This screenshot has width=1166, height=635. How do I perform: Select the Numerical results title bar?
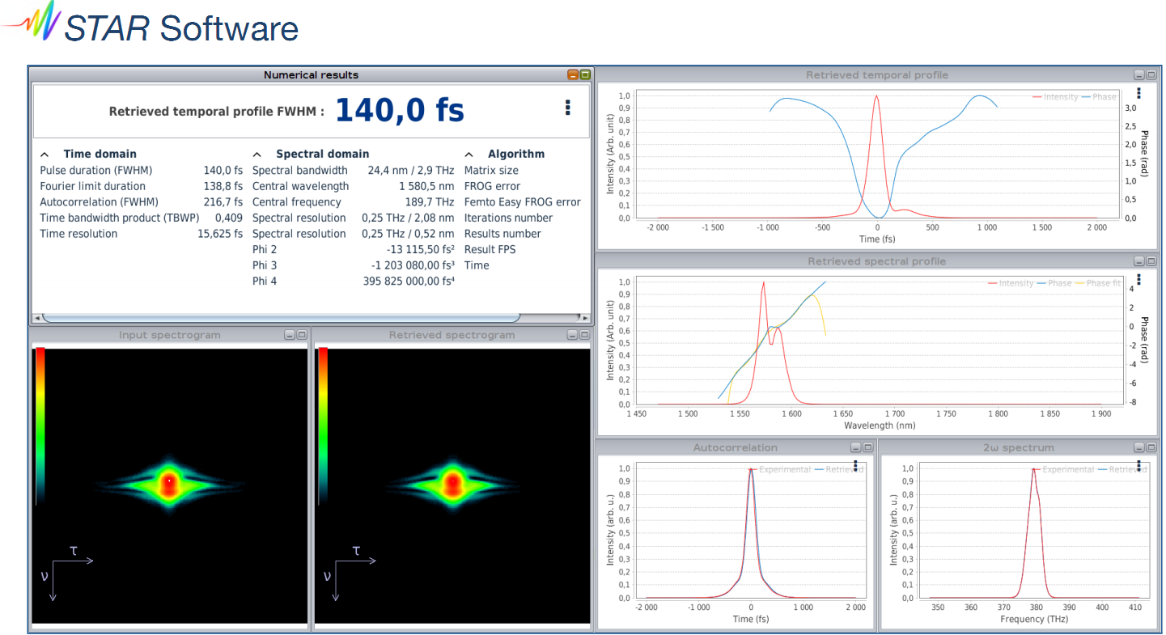pos(311,74)
